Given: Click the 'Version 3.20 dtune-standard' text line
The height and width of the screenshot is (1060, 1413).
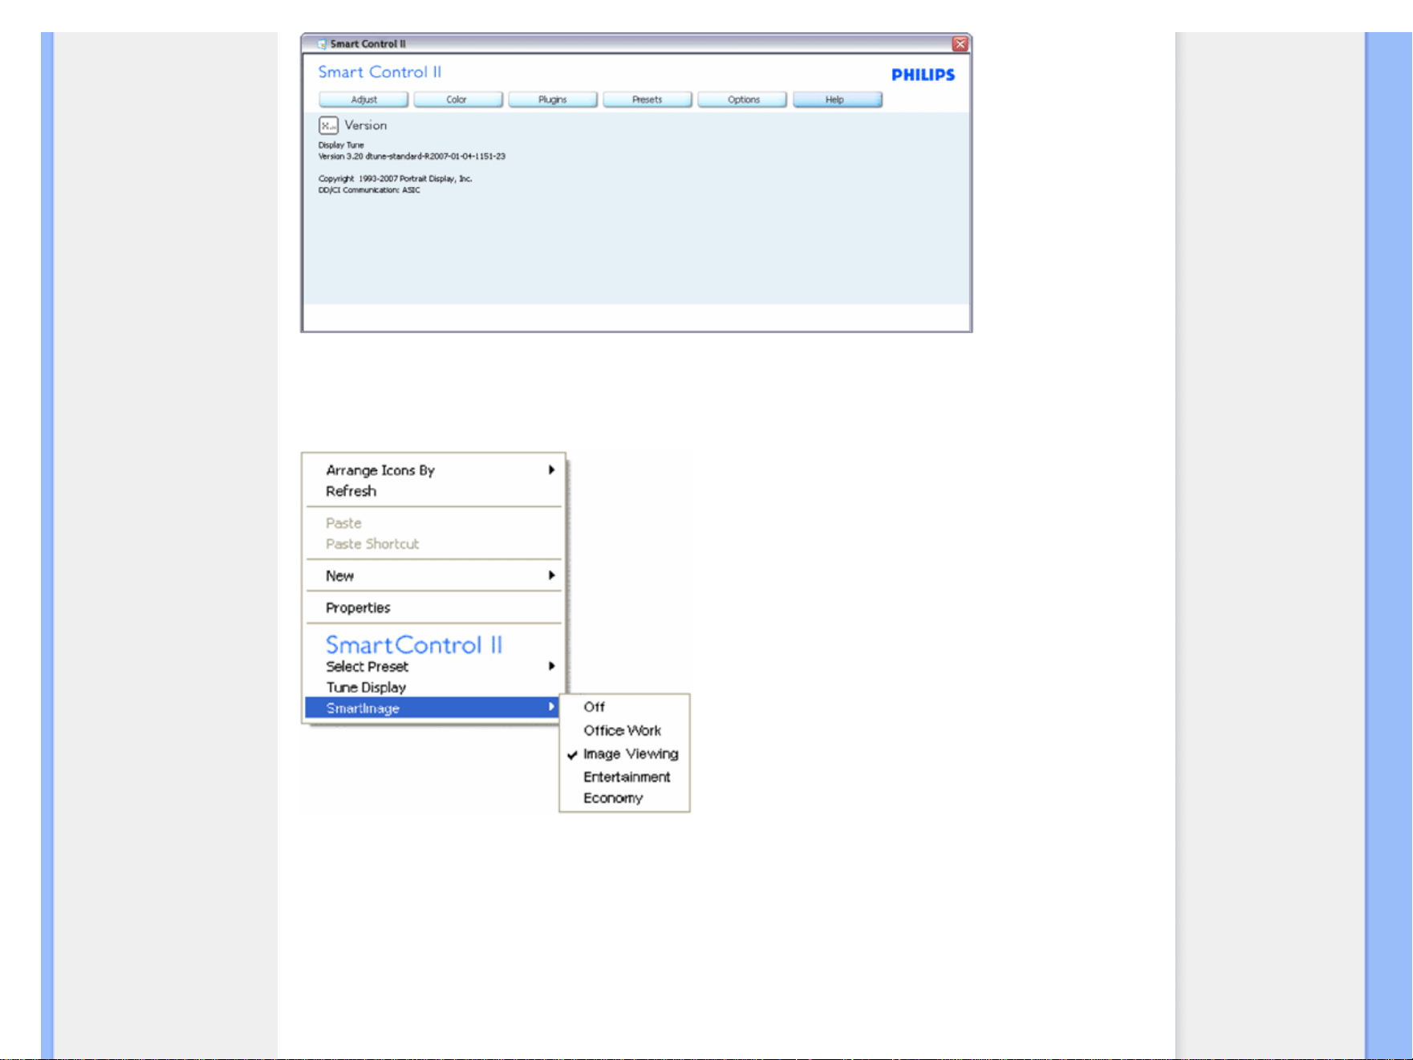Looking at the screenshot, I should tap(412, 156).
